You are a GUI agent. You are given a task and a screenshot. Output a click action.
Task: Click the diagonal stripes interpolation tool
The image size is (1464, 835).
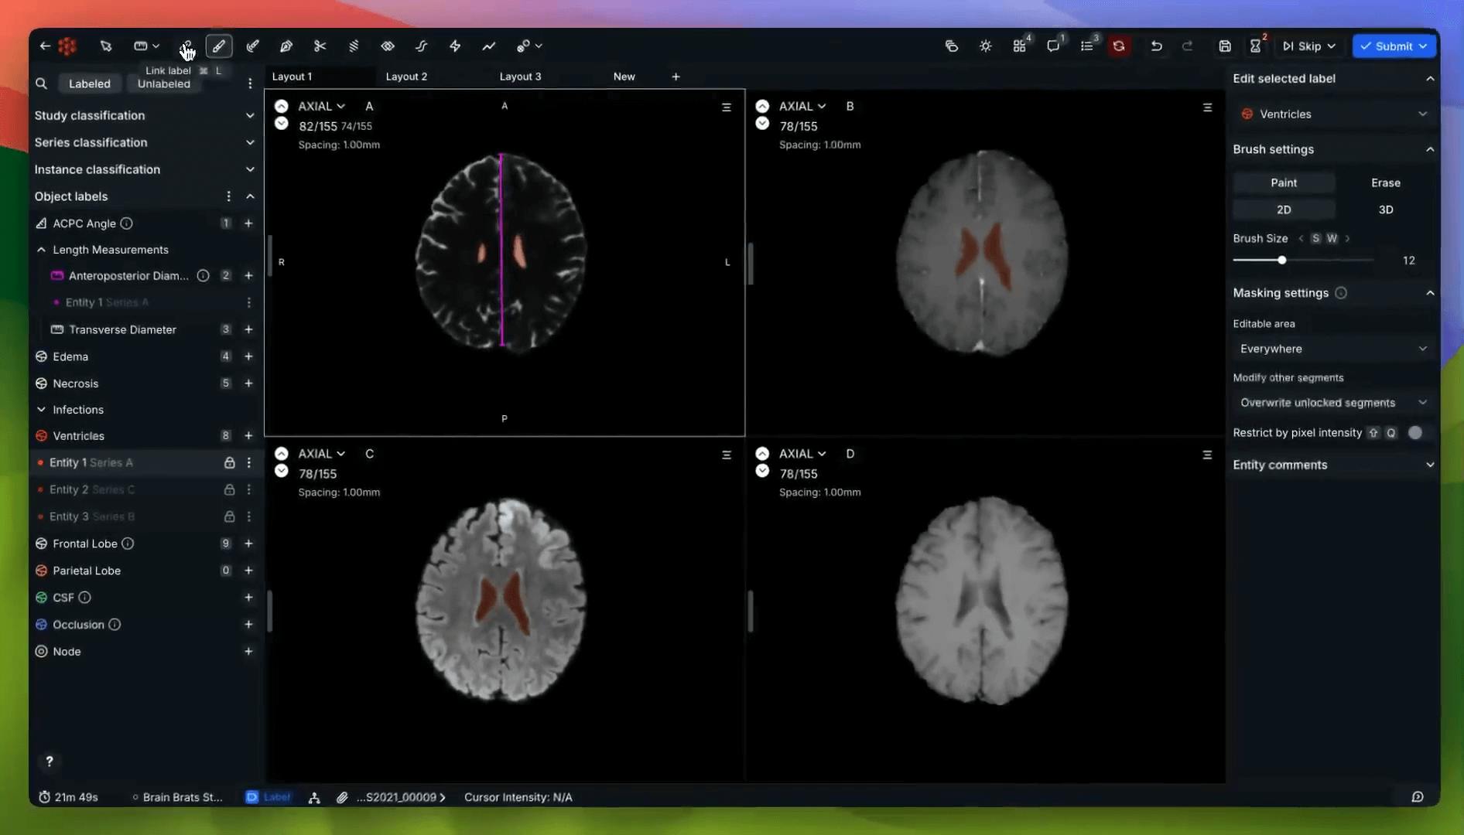(x=354, y=46)
